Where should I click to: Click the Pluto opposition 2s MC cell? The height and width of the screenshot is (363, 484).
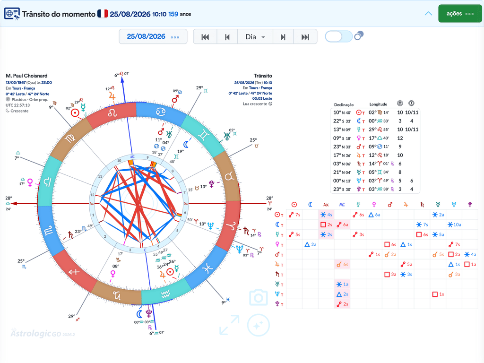pos(342,304)
